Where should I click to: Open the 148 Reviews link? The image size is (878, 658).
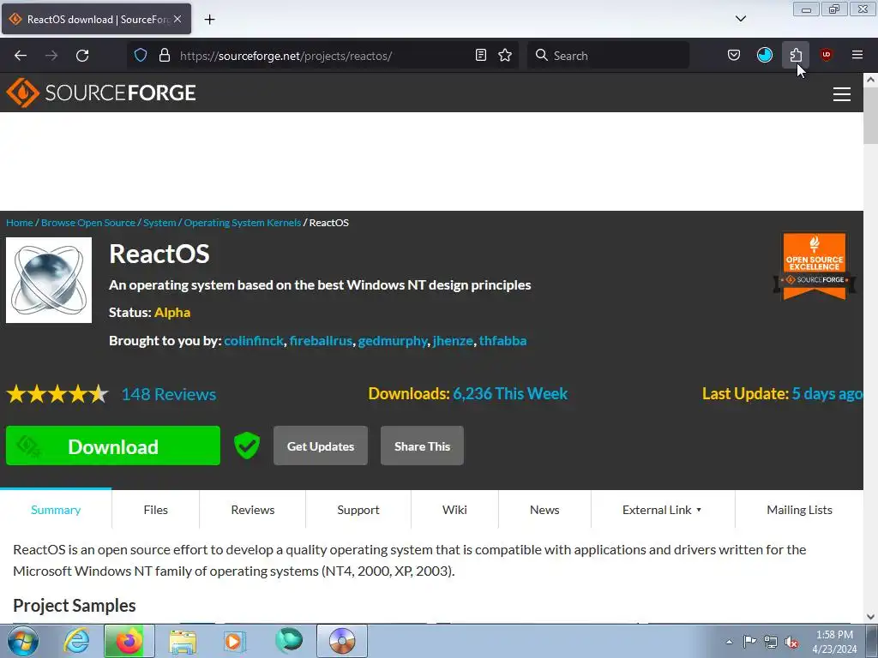pyautogui.click(x=169, y=394)
